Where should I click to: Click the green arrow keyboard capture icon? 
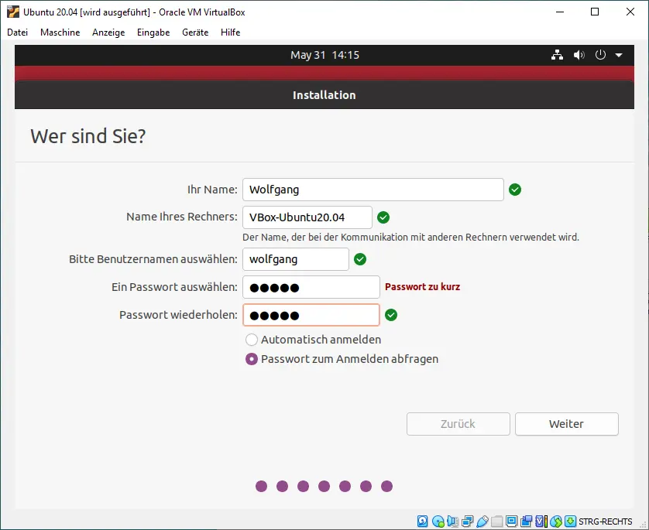click(570, 521)
